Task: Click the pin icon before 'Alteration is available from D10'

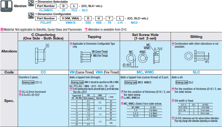Action: [x=86, y=30]
